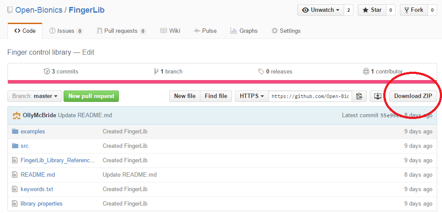
Task: Open the README.md file
Action: click(x=38, y=175)
